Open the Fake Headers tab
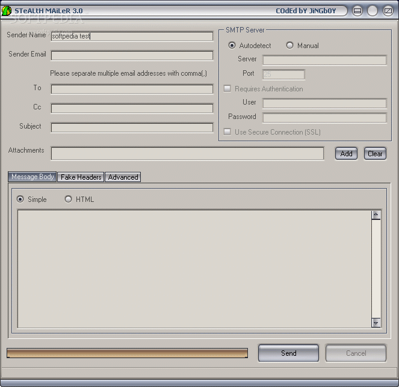 [81, 177]
